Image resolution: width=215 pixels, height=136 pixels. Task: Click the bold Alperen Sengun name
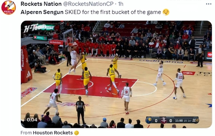coord(42,12)
